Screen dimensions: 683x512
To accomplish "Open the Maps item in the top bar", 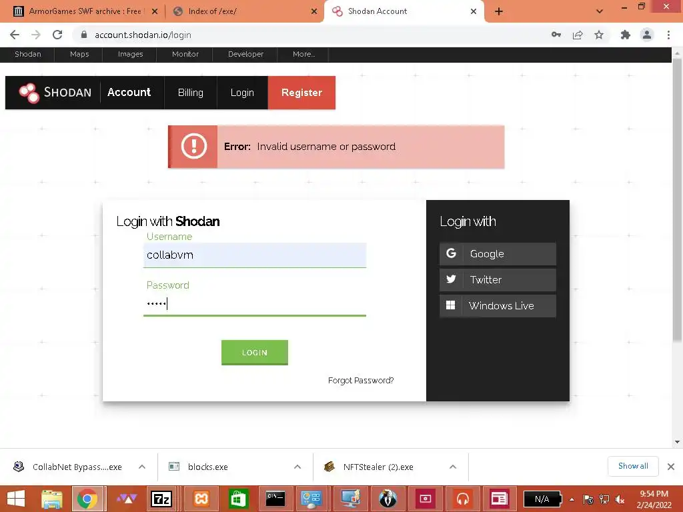I will tap(79, 55).
